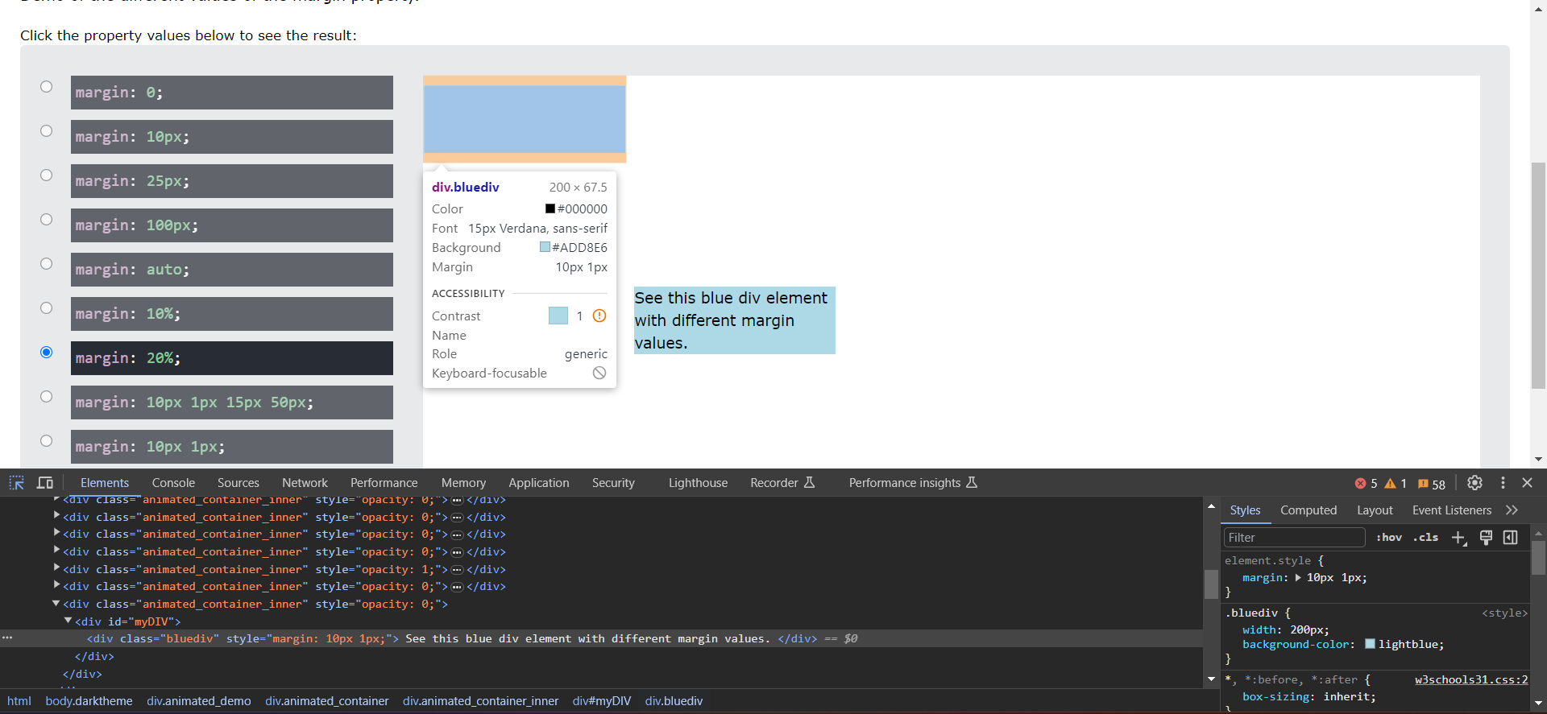Select the margin: 10% radio button
Viewport: 1547px width, 714px height.
(x=47, y=308)
